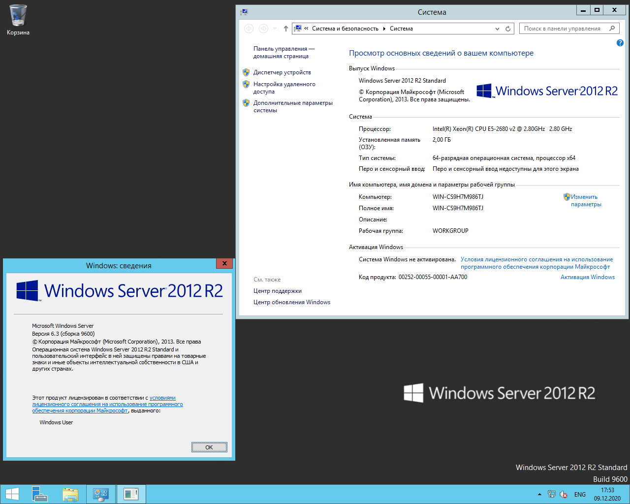Change ENG input language indicator

(x=580, y=494)
